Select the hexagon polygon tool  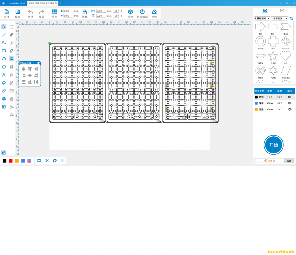point(4,67)
